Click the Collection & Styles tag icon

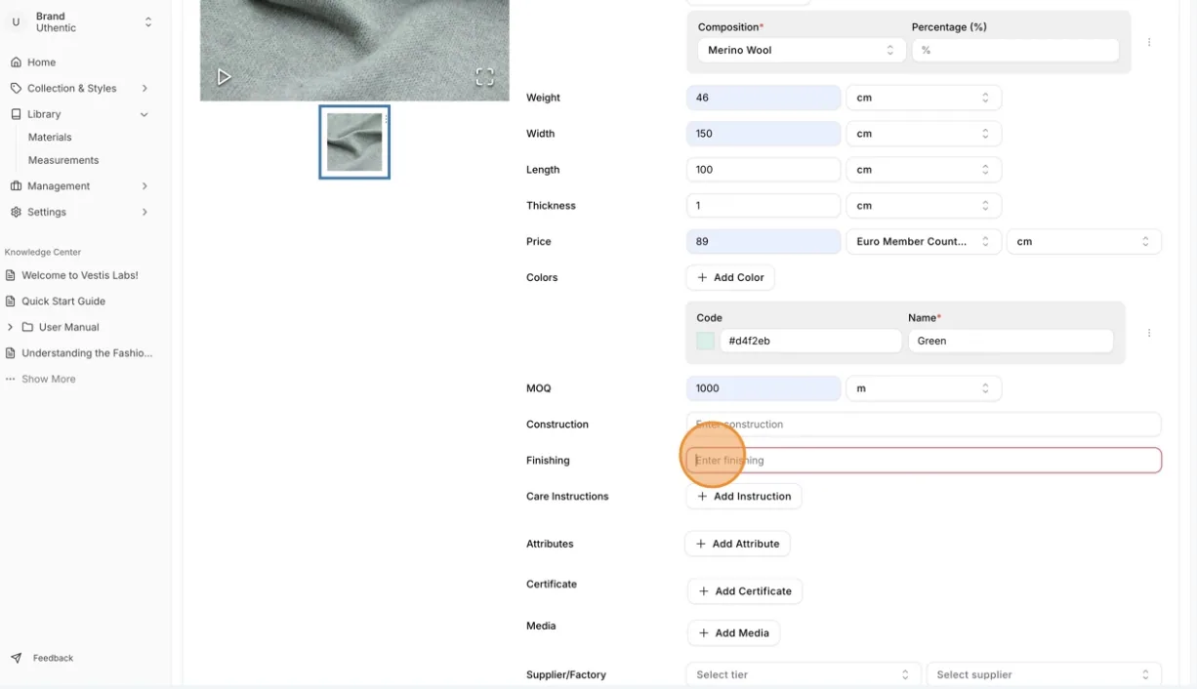16,88
